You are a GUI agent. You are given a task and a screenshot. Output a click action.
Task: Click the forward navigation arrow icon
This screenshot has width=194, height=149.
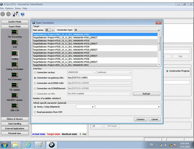(8, 14)
